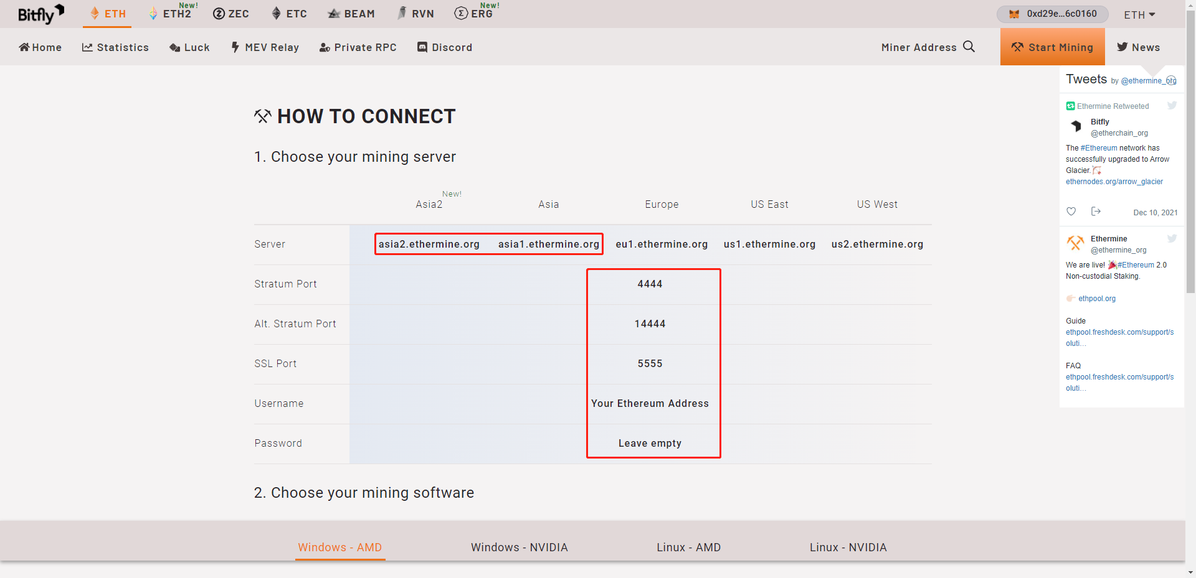Switch to the Windows - NVIDIA tab

point(520,548)
